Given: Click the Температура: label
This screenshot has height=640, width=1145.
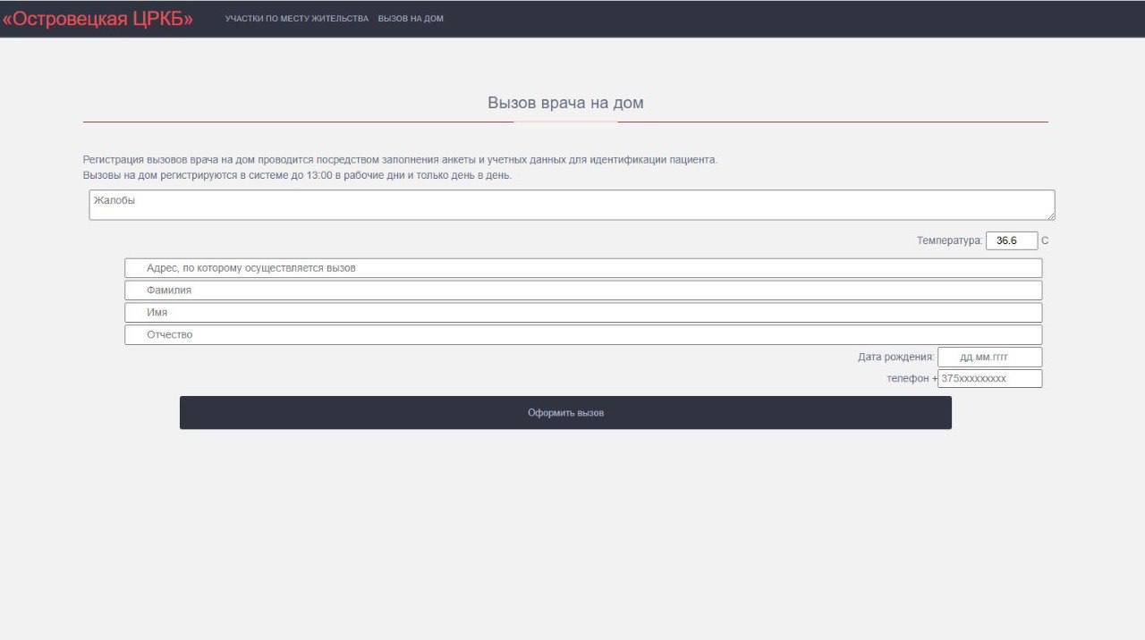Looking at the screenshot, I should coord(949,240).
